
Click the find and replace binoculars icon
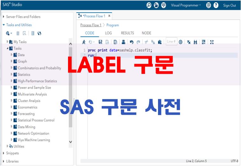pyautogui.click(x=195, y=42)
